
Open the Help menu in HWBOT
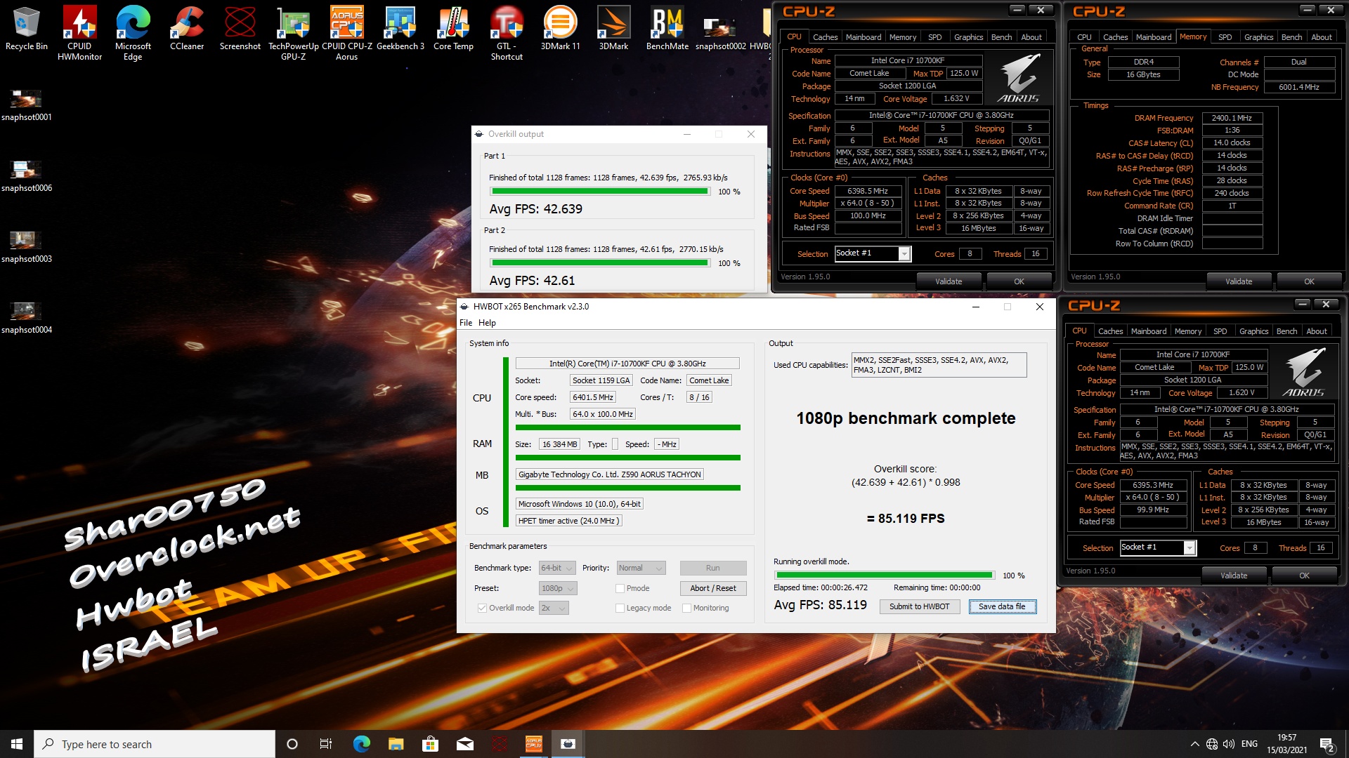pos(487,323)
